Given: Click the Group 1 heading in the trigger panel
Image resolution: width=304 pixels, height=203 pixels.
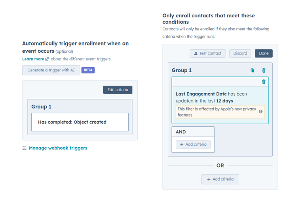Looking at the screenshot, I should 42,107.
